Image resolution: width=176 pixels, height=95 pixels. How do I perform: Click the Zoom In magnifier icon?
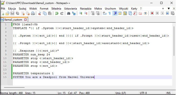pos(80,13)
